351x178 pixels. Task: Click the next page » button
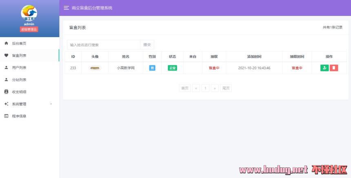tap(215, 88)
